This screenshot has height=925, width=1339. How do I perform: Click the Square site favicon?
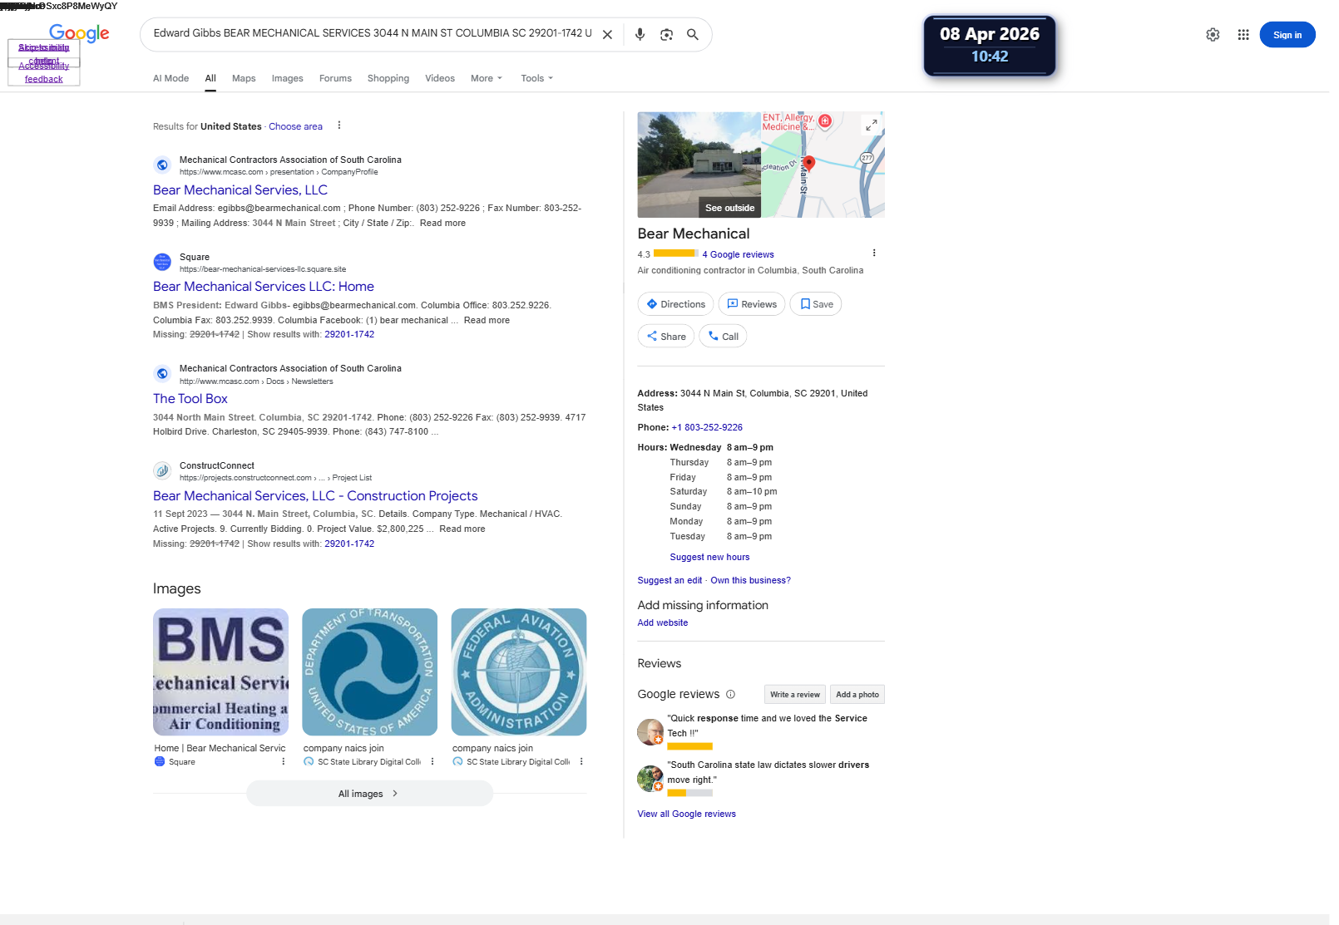162,262
